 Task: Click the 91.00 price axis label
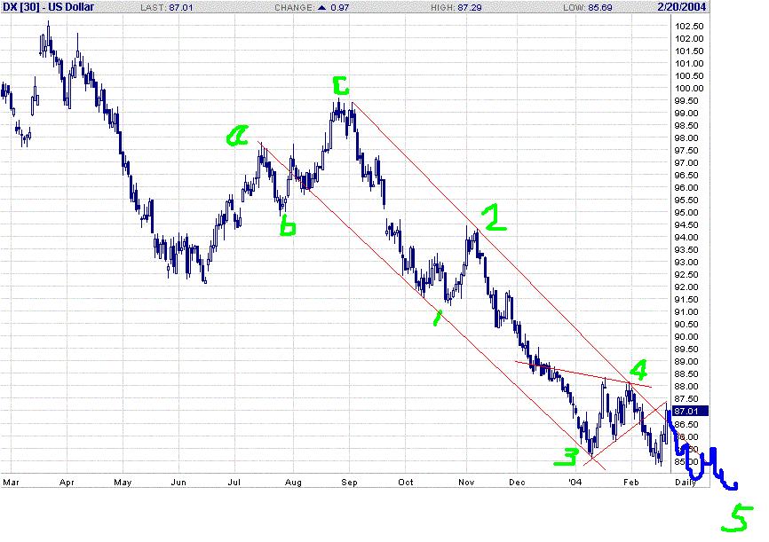pos(686,311)
